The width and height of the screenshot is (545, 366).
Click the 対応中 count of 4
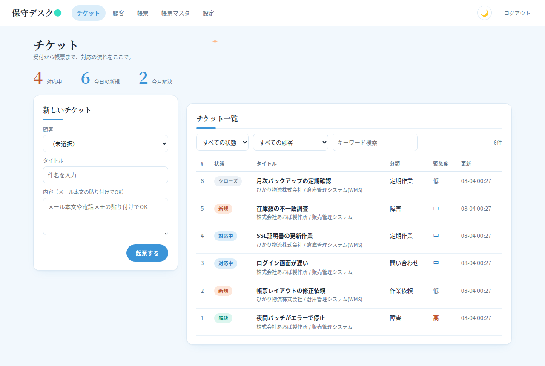pyautogui.click(x=48, y=78)
